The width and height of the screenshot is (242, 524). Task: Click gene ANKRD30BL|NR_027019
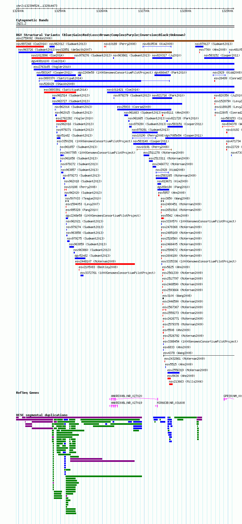pos(113,406)
